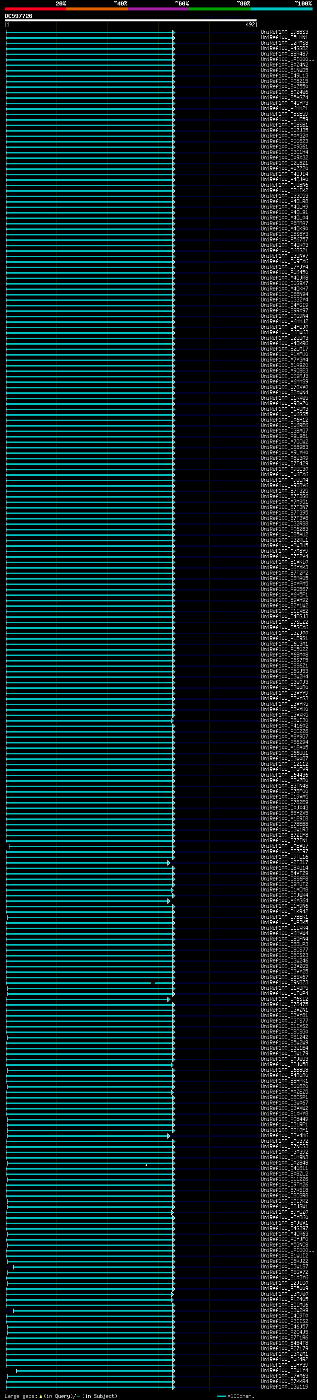The height and width of the screenshot is (1400, 317).
Task: Click the Large gaps legend text
Action: [x=61, y=1396]
